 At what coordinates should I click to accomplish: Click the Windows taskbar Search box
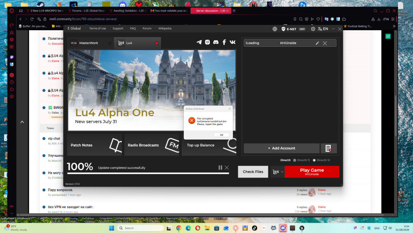coord(140,228)
